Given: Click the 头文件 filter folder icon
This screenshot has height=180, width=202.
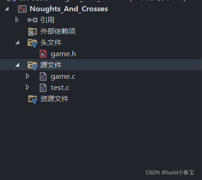Looking at the screenshot, I should click(x=32, y=43).
